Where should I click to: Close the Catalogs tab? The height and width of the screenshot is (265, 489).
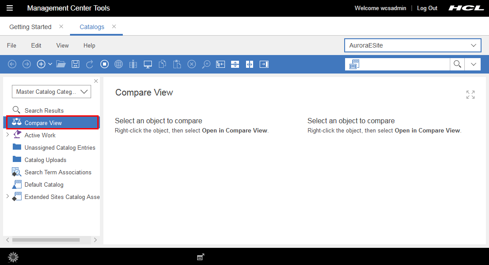coord(114,26)
